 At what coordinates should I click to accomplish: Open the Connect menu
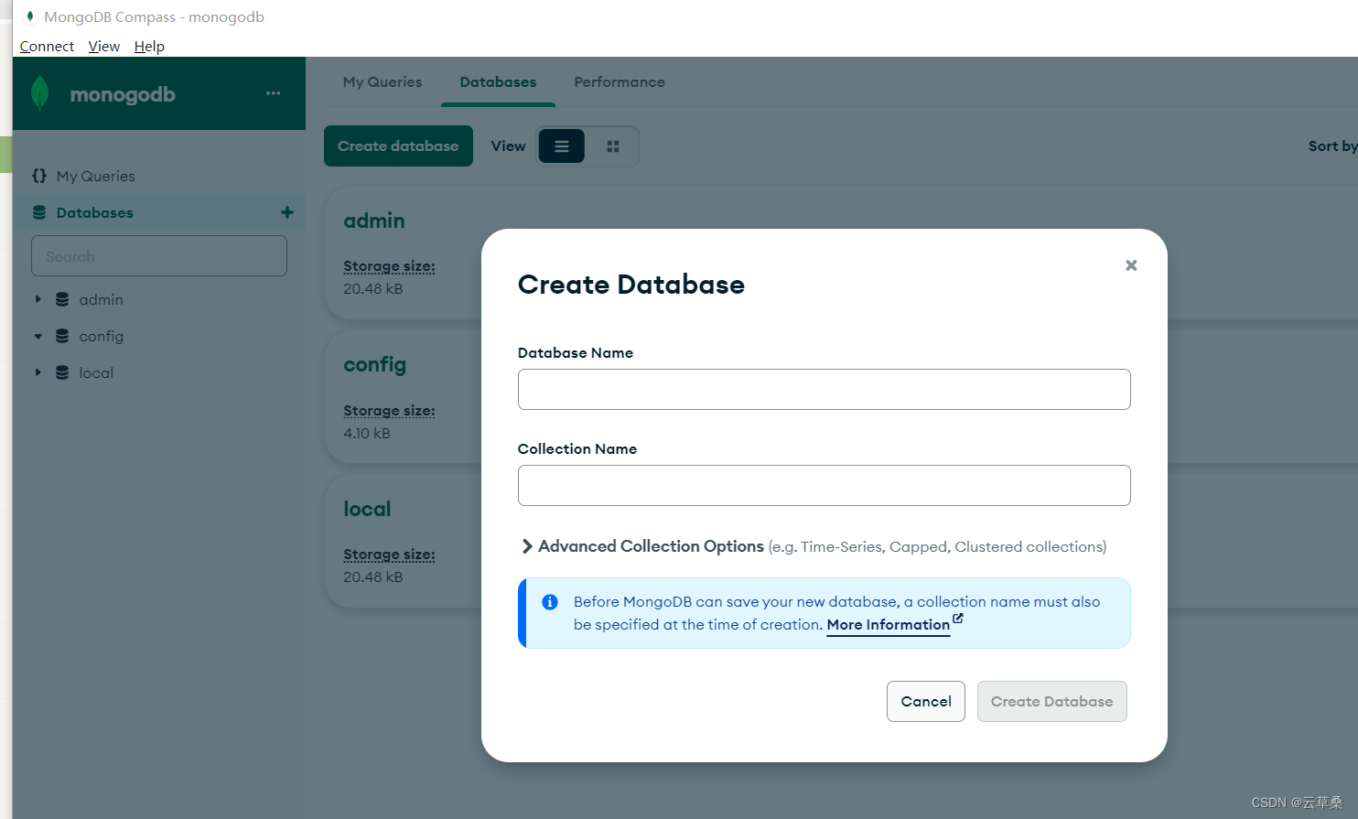tap(46, 46)
